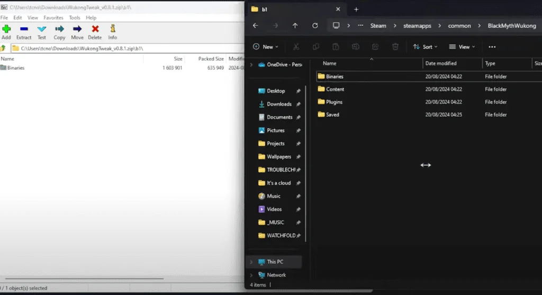Screen dimensions: 542x295
Task: Click the Add button in 7-Zip
Action: tap(6, 32)
